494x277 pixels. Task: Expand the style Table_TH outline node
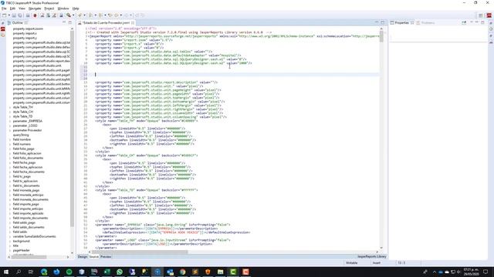10,108
